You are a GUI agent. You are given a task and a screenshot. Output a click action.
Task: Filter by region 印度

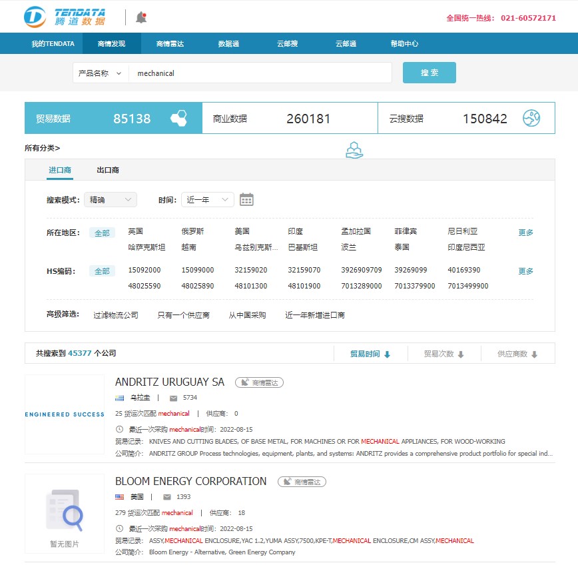click(295, 231)
